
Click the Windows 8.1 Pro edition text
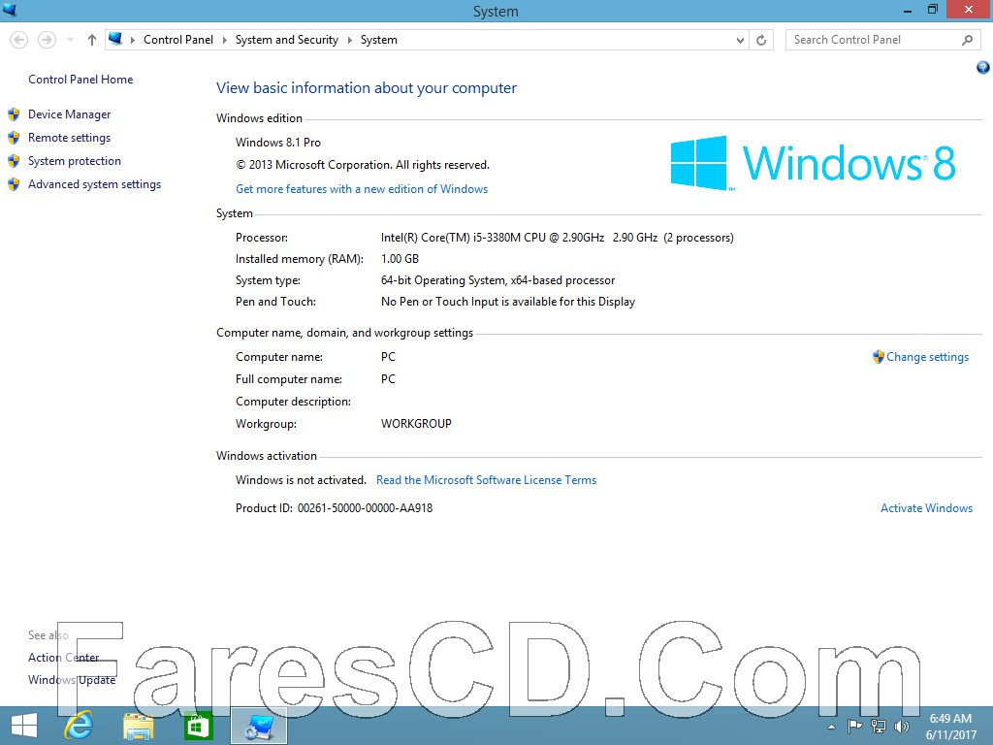coord(278,143)
